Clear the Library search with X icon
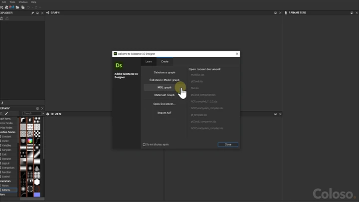The height and width of the screenshot is (202, 359). point(43,113)
